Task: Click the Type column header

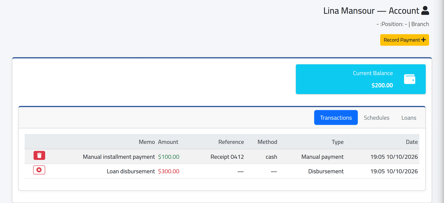Action: click(x=338, y=142)
